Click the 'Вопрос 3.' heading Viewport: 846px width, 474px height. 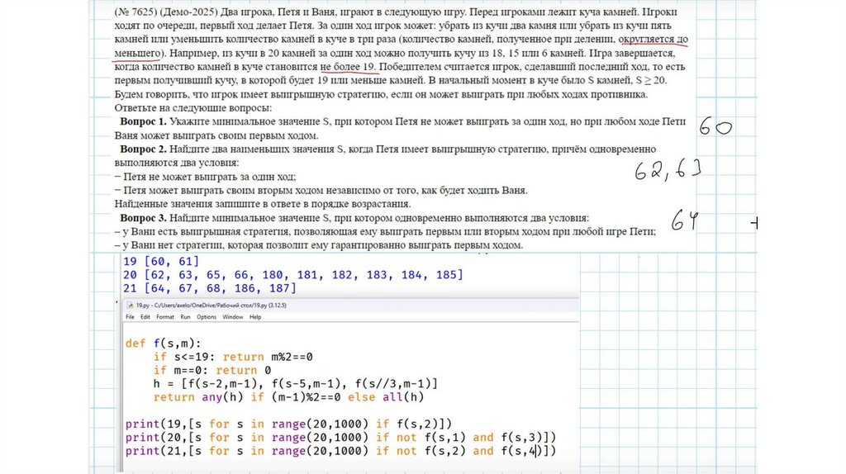(x=143, y=218)
